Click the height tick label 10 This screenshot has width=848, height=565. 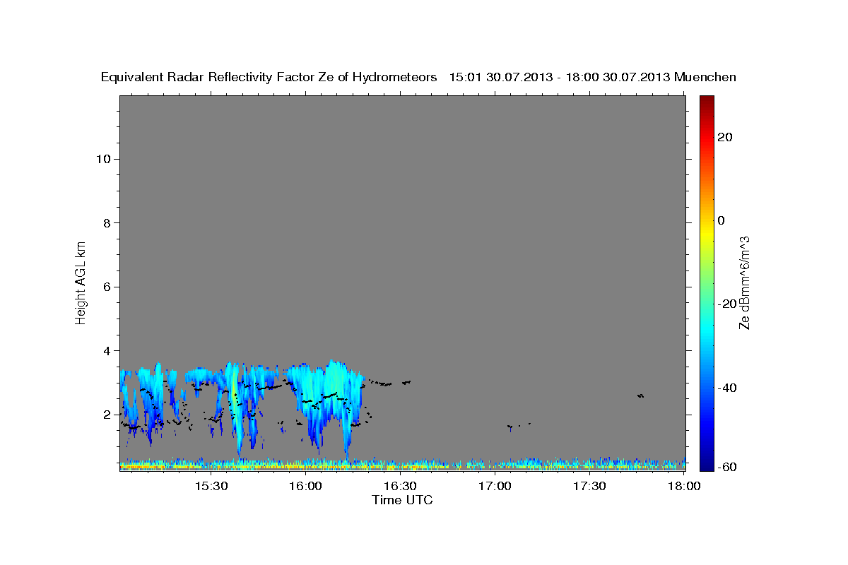(x=102, y=159)
